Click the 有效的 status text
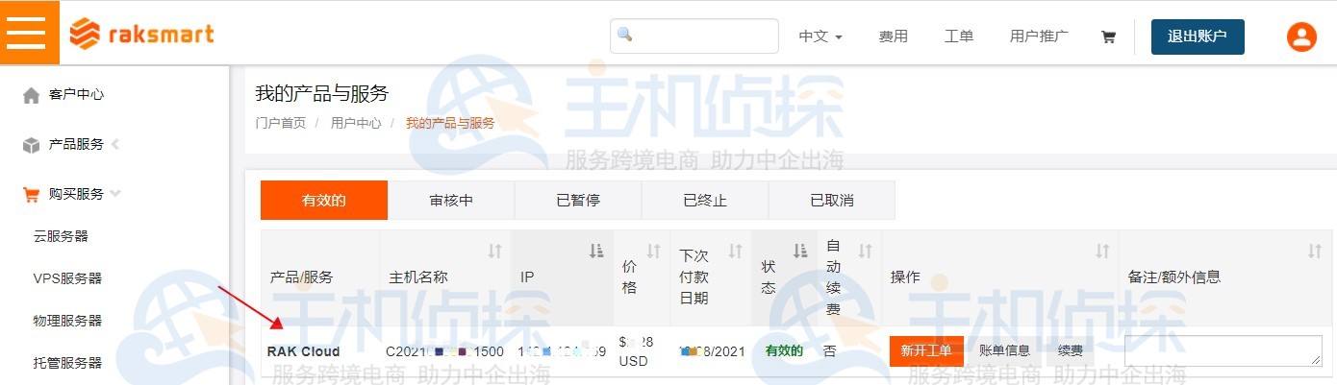 pyautogui.click(x=784, y=351)
